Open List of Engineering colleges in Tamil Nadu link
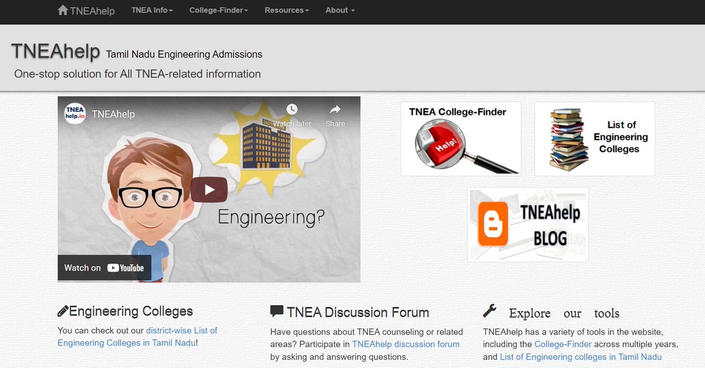Image resolution: width=705 pixels, height=368 pixels. 580,357
